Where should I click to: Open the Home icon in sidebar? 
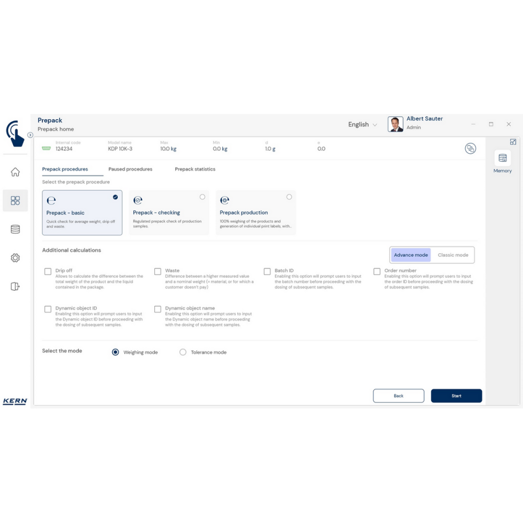tap(15, 172)
